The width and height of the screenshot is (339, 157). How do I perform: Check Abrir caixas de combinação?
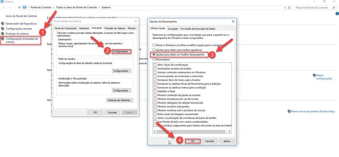pos(155,65)
